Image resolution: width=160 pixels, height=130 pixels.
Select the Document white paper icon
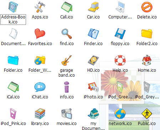pyautogui.click(x=13, y=34)
